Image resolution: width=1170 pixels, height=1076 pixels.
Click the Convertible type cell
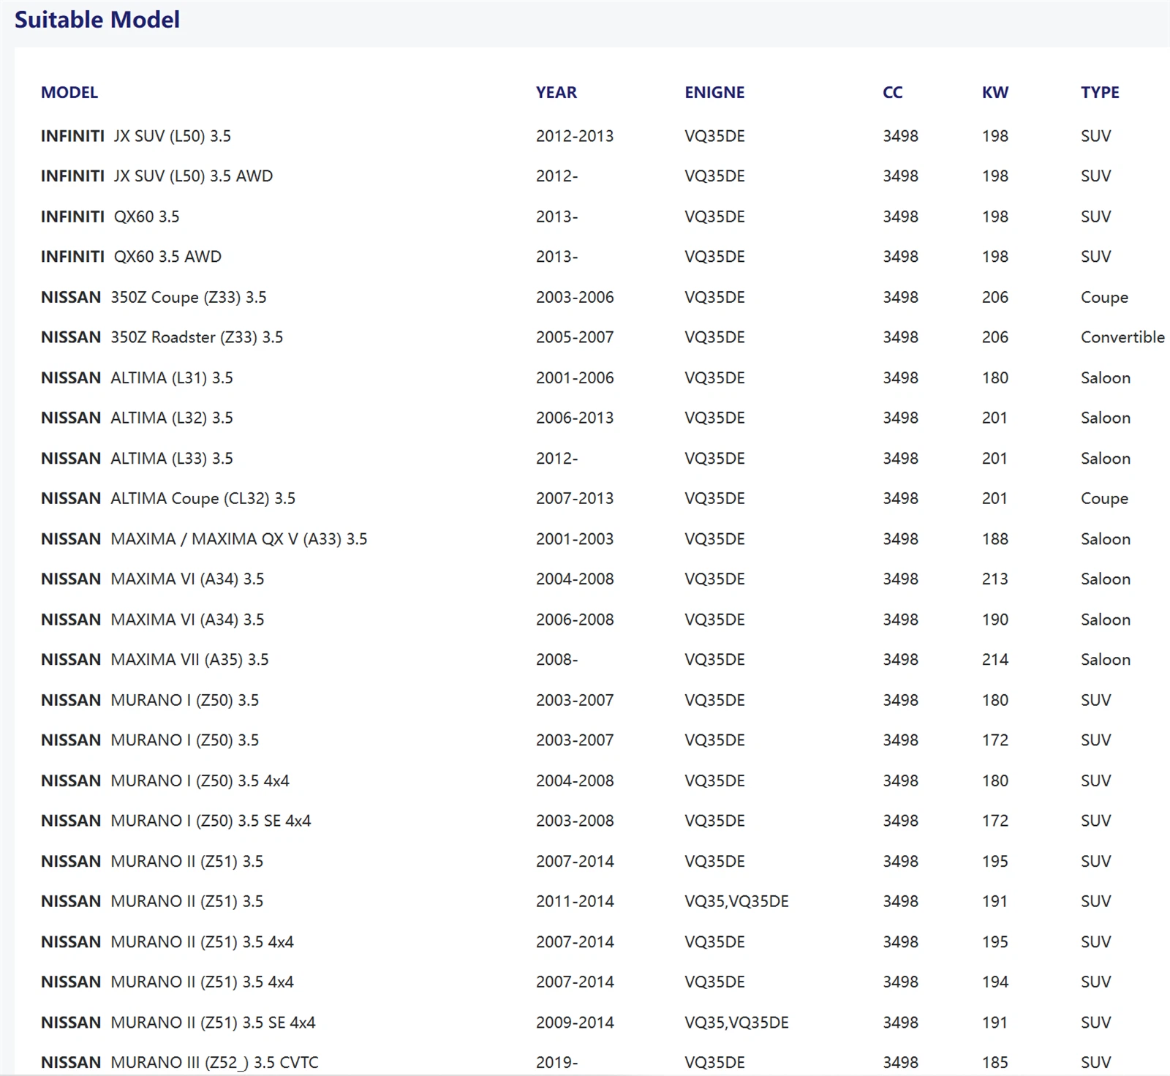[1122, 337]
